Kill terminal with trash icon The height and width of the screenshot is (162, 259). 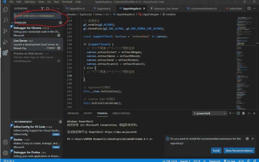pyautogui.click(x=243, y=113)
